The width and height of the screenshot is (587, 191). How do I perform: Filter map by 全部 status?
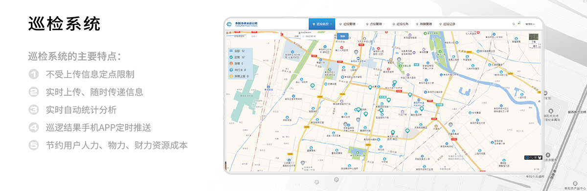tap(240, 51)
